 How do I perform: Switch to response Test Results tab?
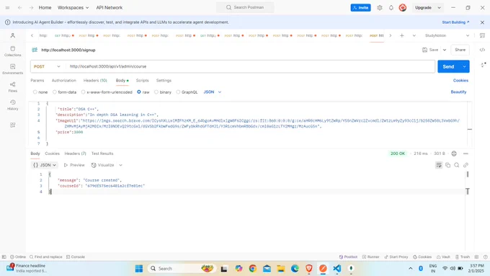pyautogui.click(x=102, y=153)
